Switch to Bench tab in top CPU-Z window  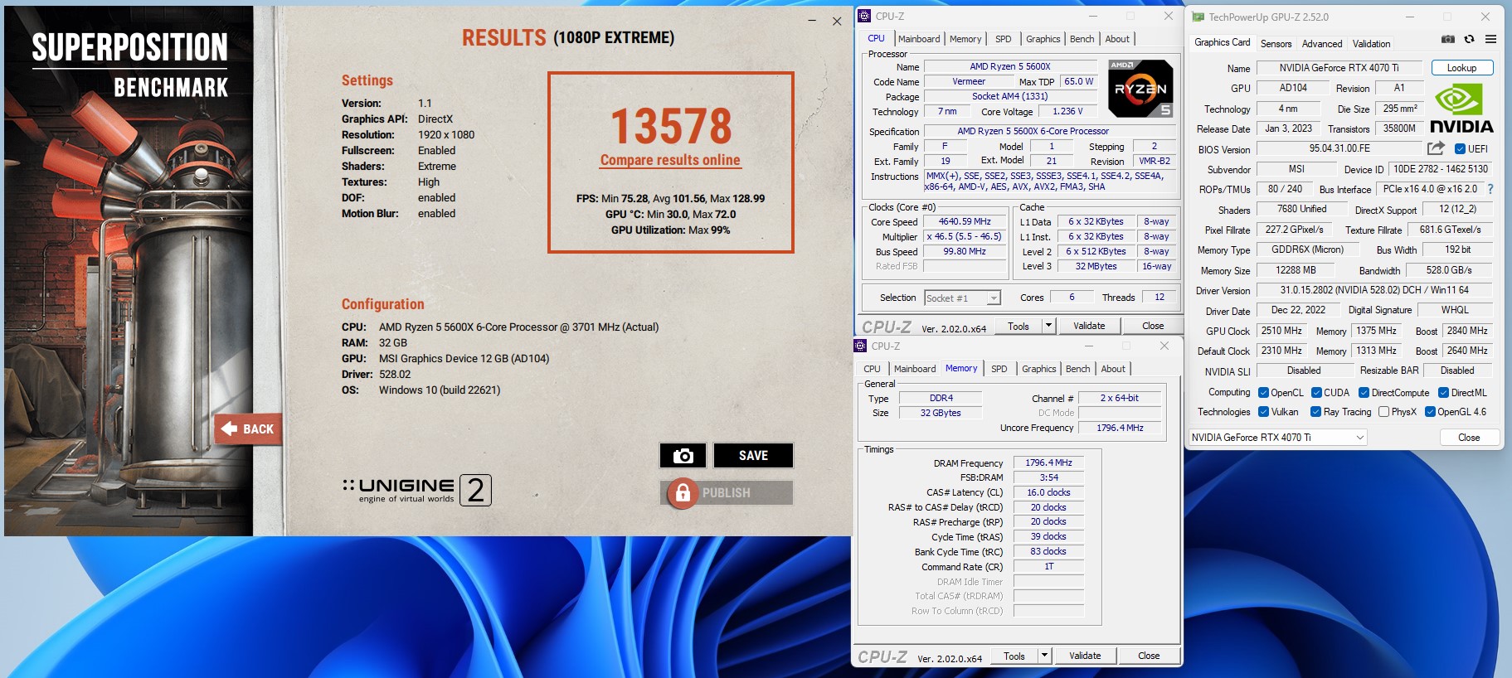click(x=1082, y=39)
